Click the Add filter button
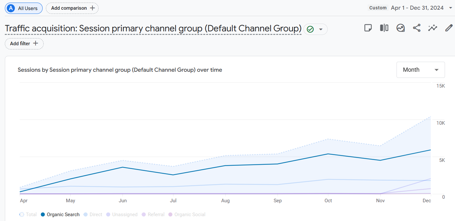 24,44
